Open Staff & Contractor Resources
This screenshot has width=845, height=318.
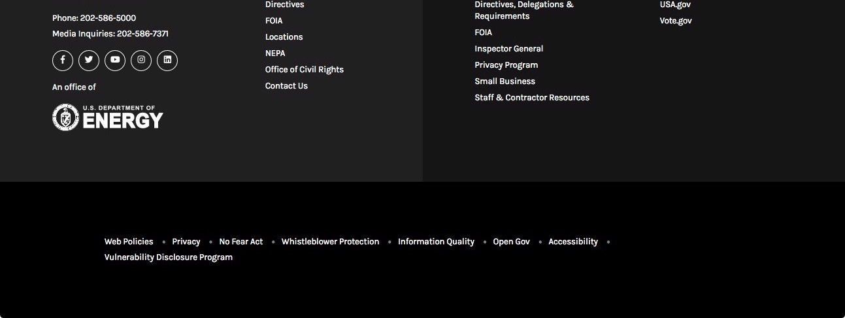click(532, 98)
